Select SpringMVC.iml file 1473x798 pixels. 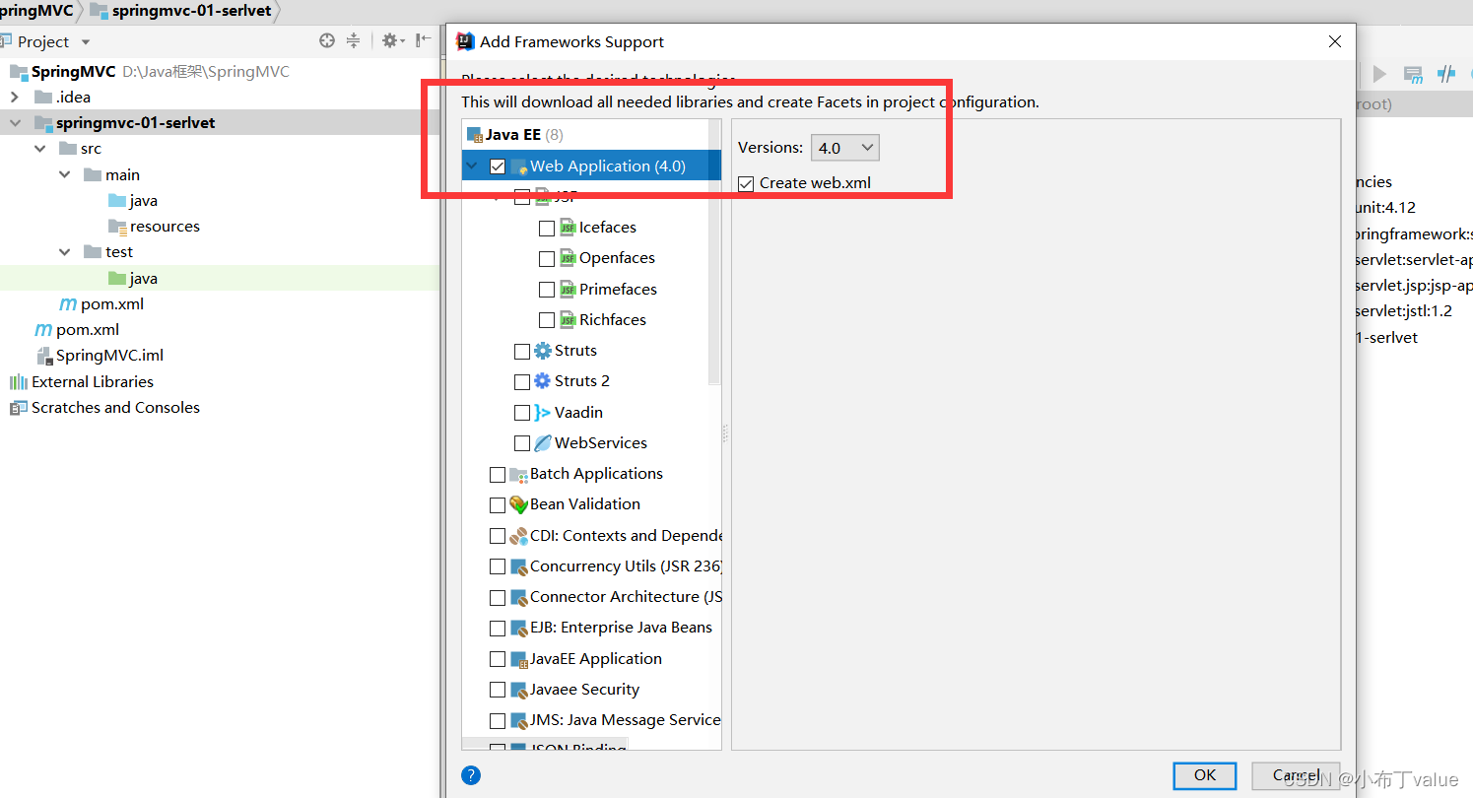(x=100, y=356)
